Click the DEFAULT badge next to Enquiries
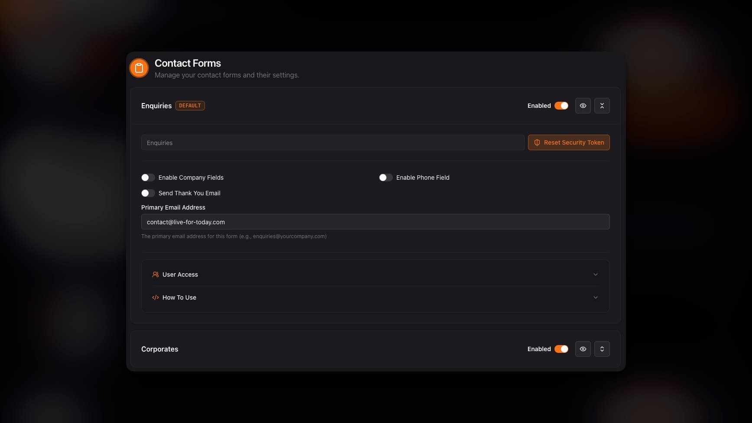The image size is (752, 423). (x=190, y=106)
